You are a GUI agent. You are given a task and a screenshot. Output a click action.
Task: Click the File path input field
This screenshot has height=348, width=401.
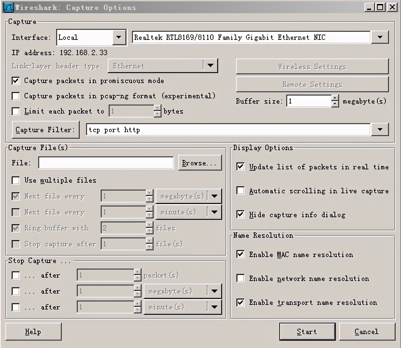[x=106, y=163]
